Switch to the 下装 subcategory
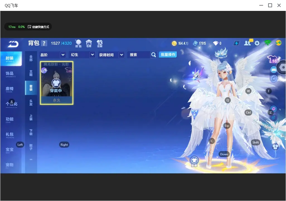 coord(31,132)
